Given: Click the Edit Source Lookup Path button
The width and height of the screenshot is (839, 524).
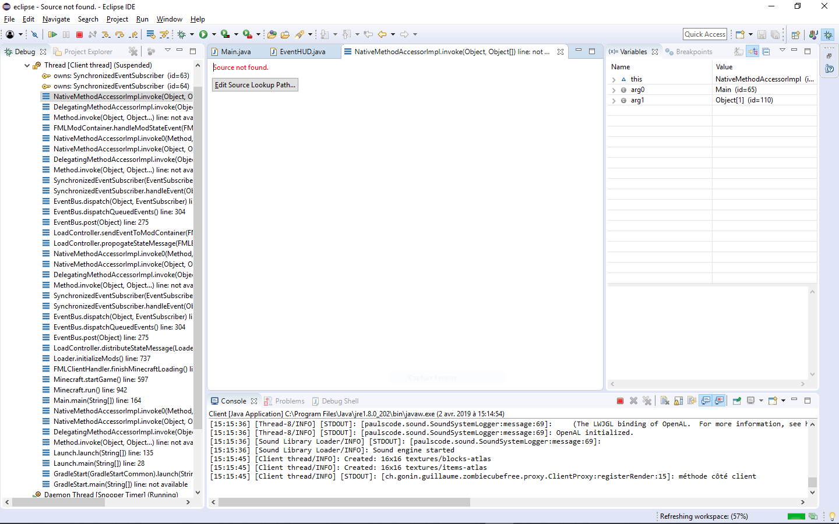Looking at the screenshot, I should [x=255, y=85].
